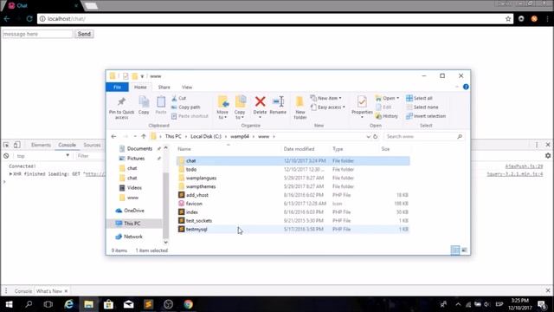
Task: Open the Easy access dropdown
Action: click(x=327, y=107)
